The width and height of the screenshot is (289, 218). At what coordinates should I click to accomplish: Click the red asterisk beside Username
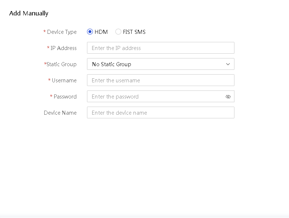(49, 80)
